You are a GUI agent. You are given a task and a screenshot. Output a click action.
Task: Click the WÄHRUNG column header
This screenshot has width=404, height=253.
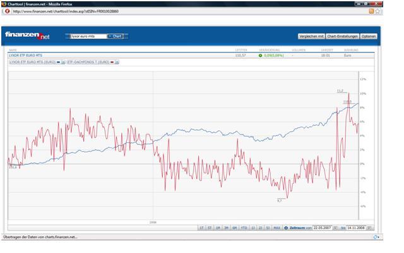click(x=351, y=50)
